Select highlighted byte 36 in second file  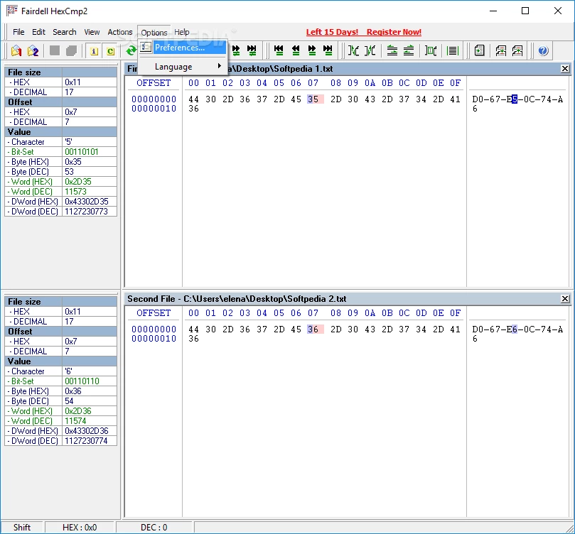pyautogui.click(x=313, y=329)
